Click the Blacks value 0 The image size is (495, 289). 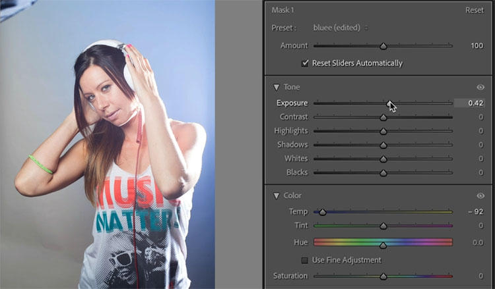click(480, 172)
